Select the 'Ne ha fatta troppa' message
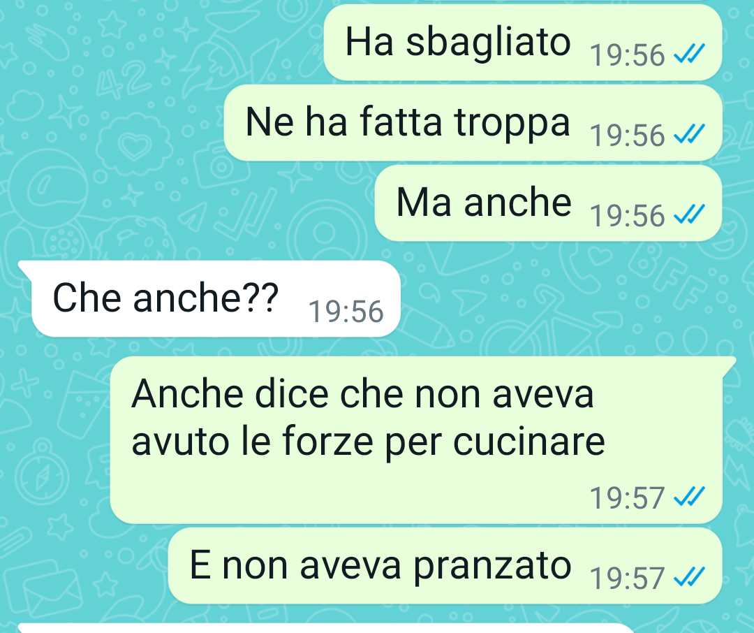The width and height of the screenshot is (754, 633). 473,123
